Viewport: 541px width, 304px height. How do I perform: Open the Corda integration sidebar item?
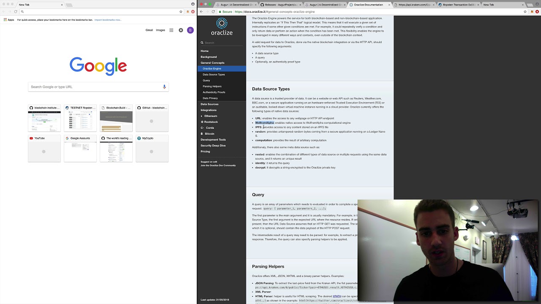221,128
